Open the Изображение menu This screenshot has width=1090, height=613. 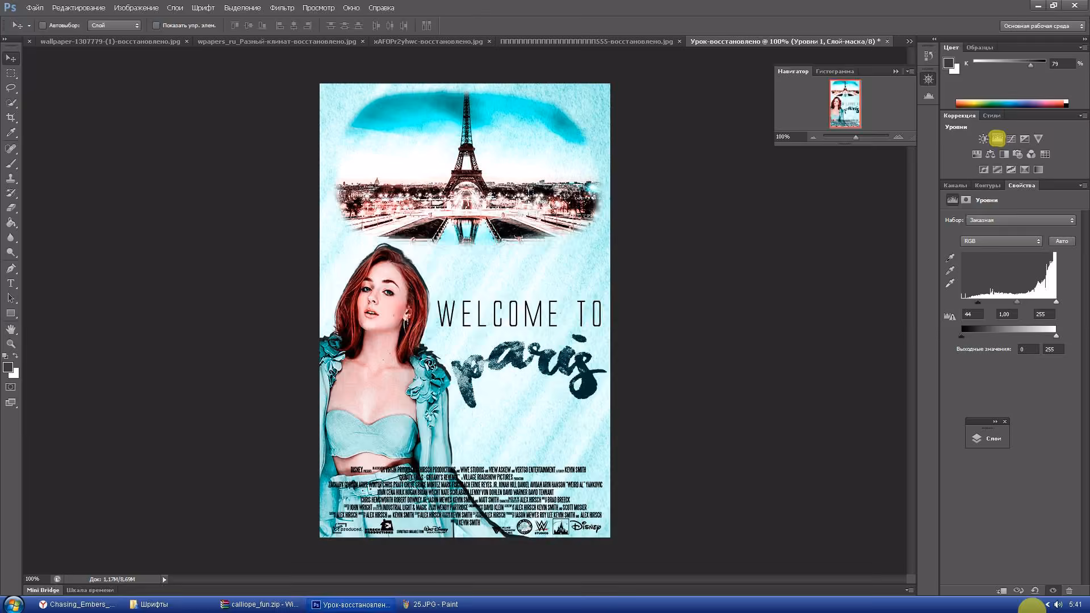(136, 8)
